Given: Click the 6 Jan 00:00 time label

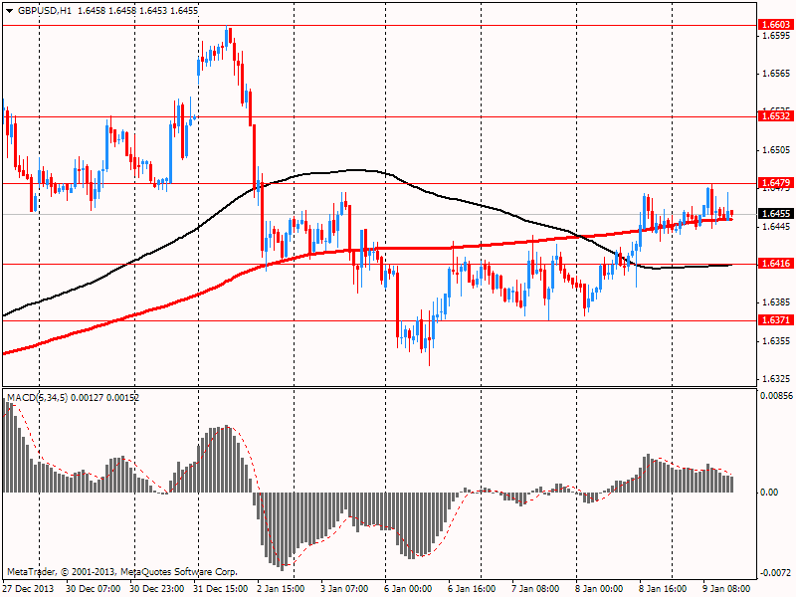Looking at the screenshot, I should [x=408, y=589].
